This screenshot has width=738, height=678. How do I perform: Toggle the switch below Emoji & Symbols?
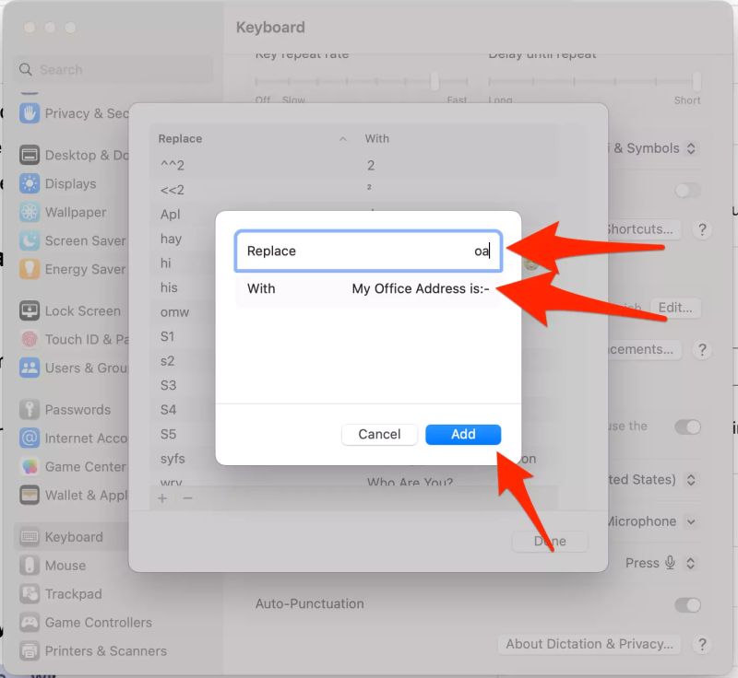click(x=687, y=191)
